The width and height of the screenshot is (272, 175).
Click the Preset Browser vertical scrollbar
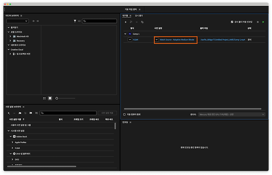coord(115,126)
